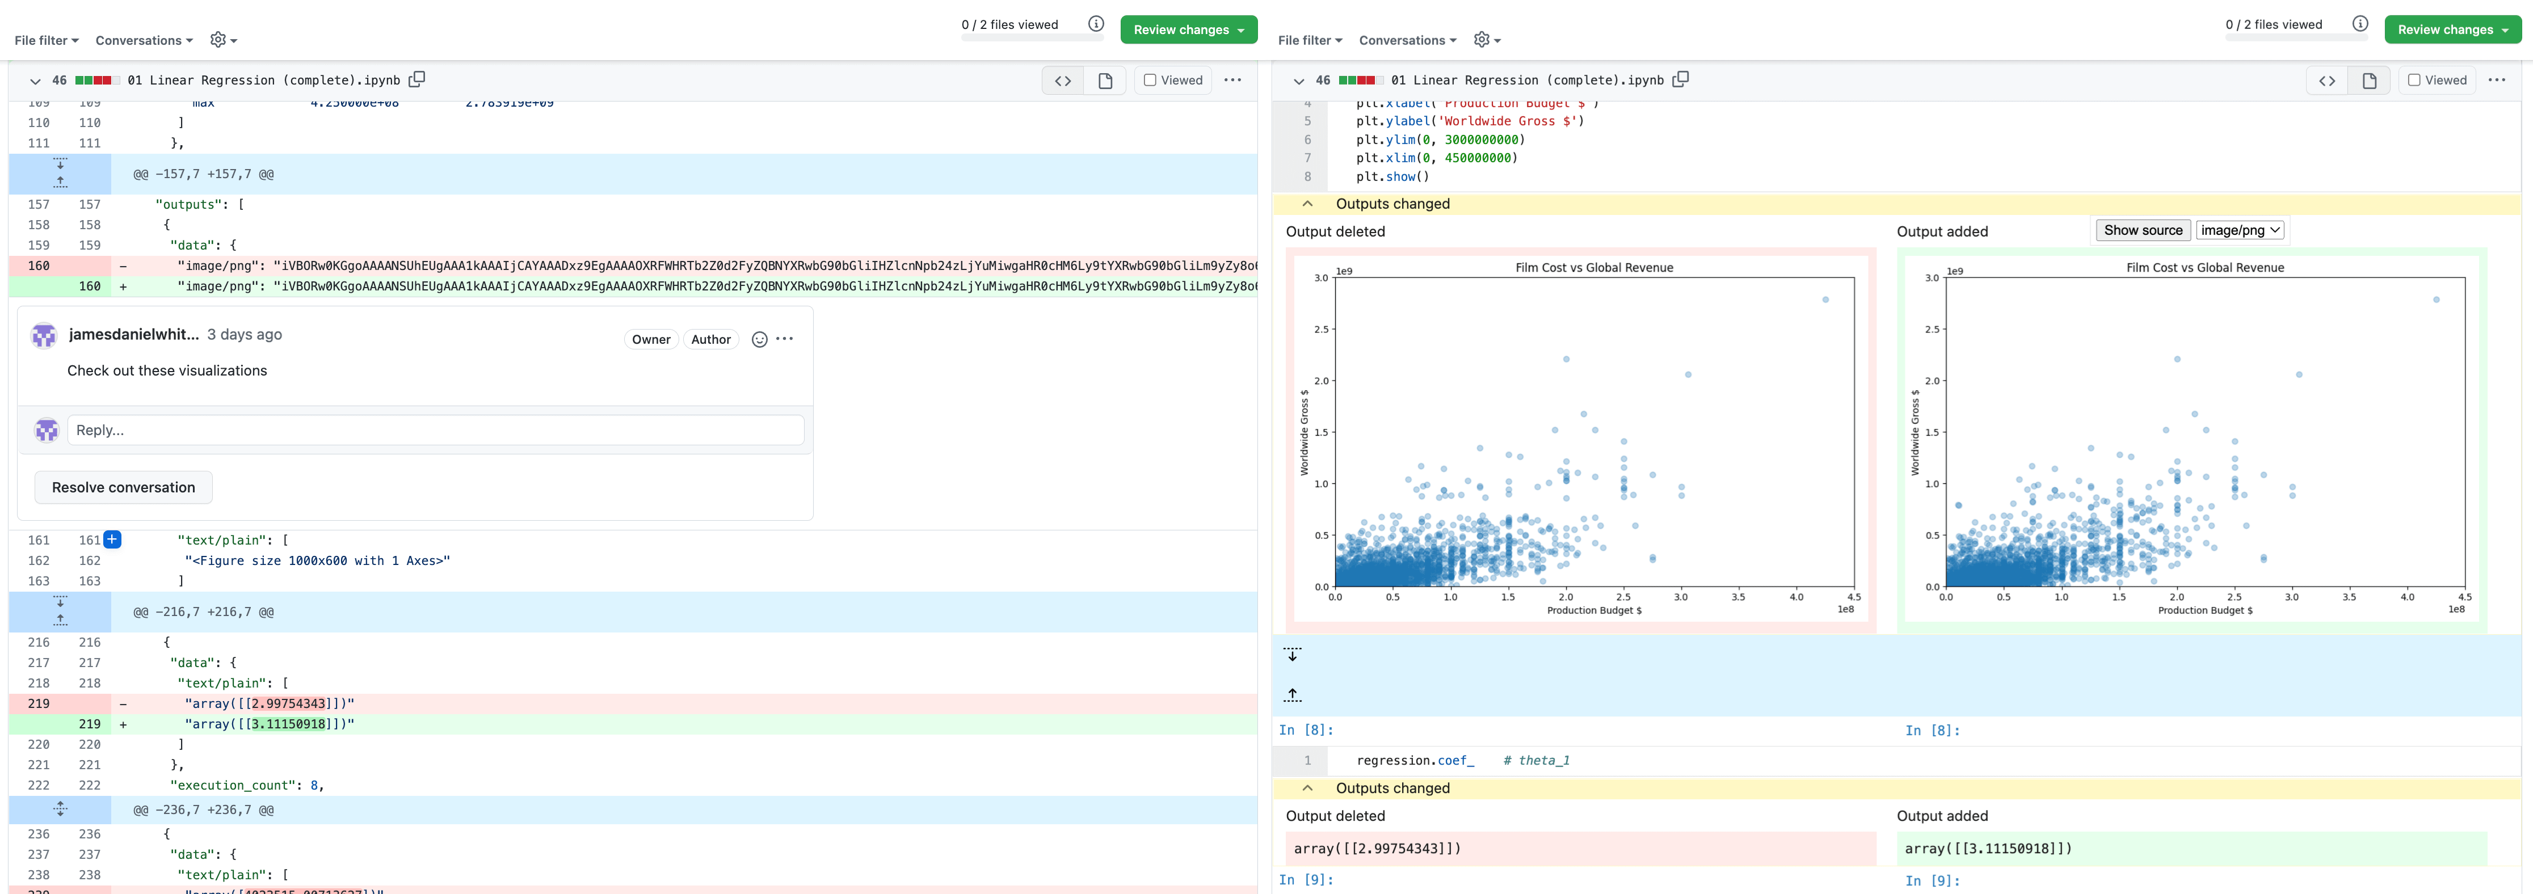Open the image/png output type dropdown
This screenshot has width=2533, height=894.
2240,230
